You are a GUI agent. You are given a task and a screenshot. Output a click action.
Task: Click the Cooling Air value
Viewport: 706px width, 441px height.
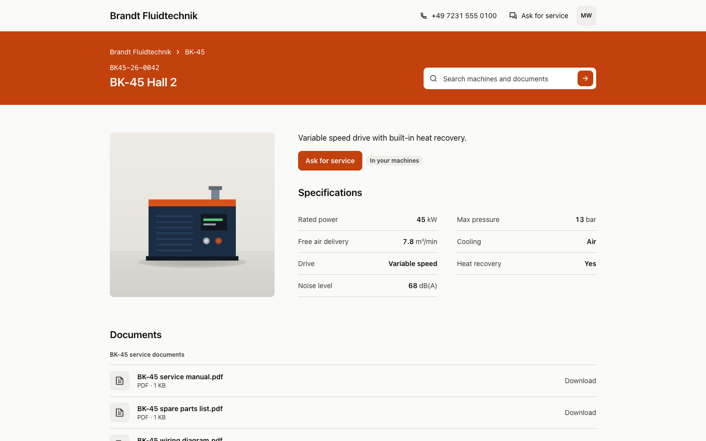pos(591,242)
